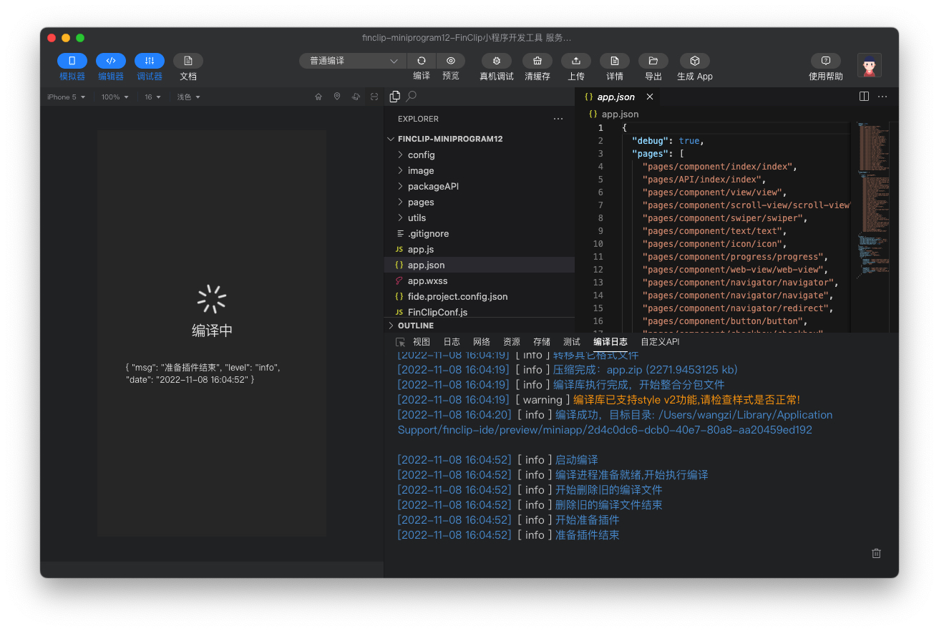Click the 预览 preview eye icon

[450, 62]
